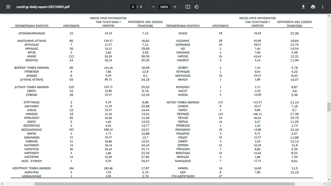The image size is (331, 186).
Task: Select the ΛΑΡΙΣΑΣ region name
Action: click(x=183, y=56)
